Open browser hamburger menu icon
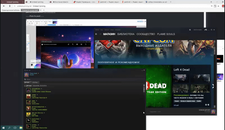Viewport: 225px width, 130px height. (211, 2)
